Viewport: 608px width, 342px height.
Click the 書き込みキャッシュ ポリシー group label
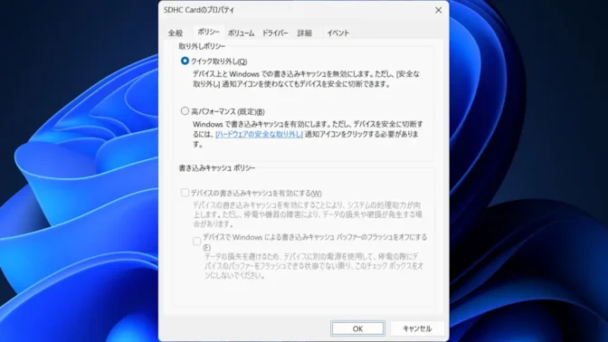tap(217, 168)
